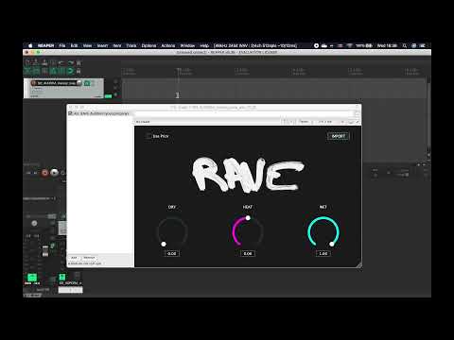This screenshot has height=340, width=454.
Task: Select the plugin entry in FX chain list
Action: pyautogui.click(x=101, y=113)
